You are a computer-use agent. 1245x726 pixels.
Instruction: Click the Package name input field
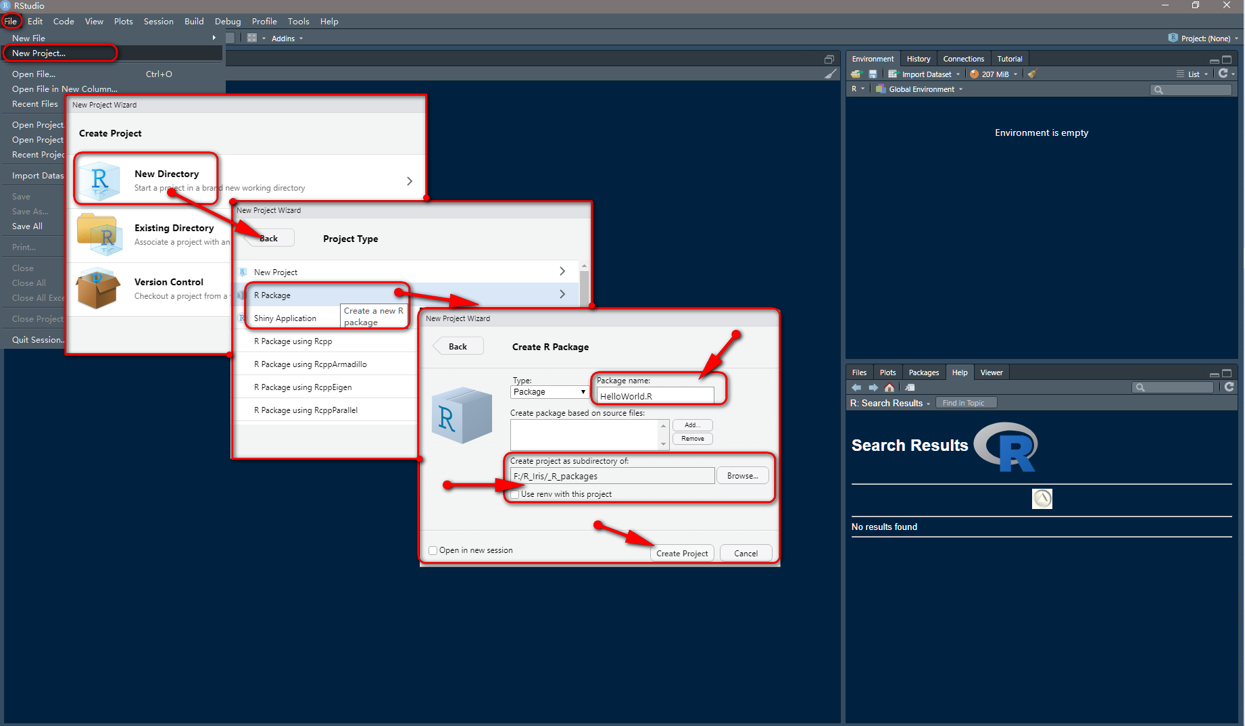[x=655, y=396]
